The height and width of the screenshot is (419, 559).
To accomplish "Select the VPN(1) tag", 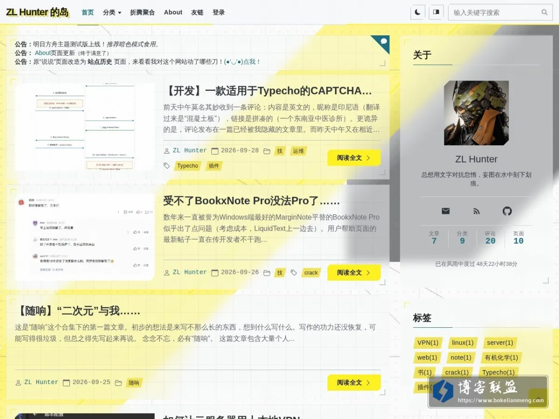I will click(x=428, y=343).
